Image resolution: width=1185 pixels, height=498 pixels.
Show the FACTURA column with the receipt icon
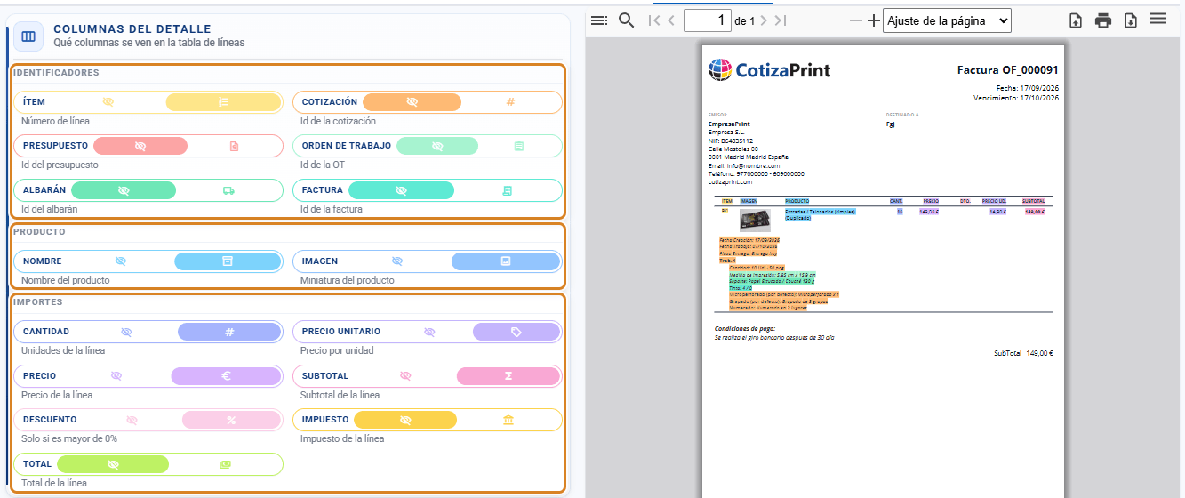point(508,190)
